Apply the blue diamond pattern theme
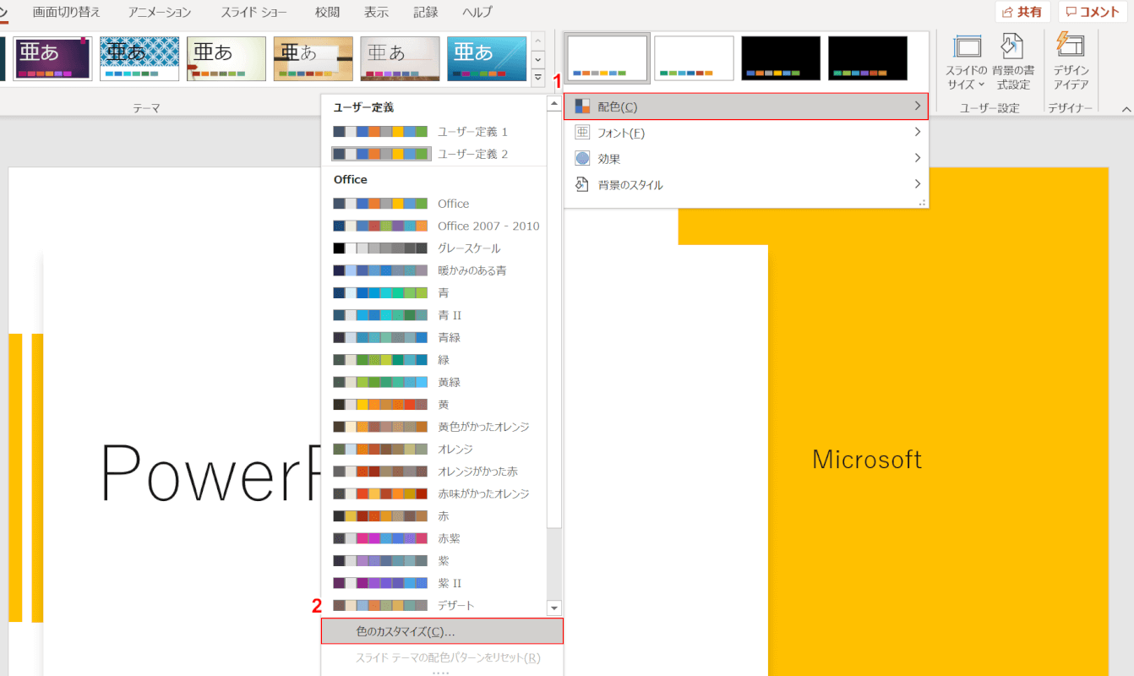 (x=139, y=58)
